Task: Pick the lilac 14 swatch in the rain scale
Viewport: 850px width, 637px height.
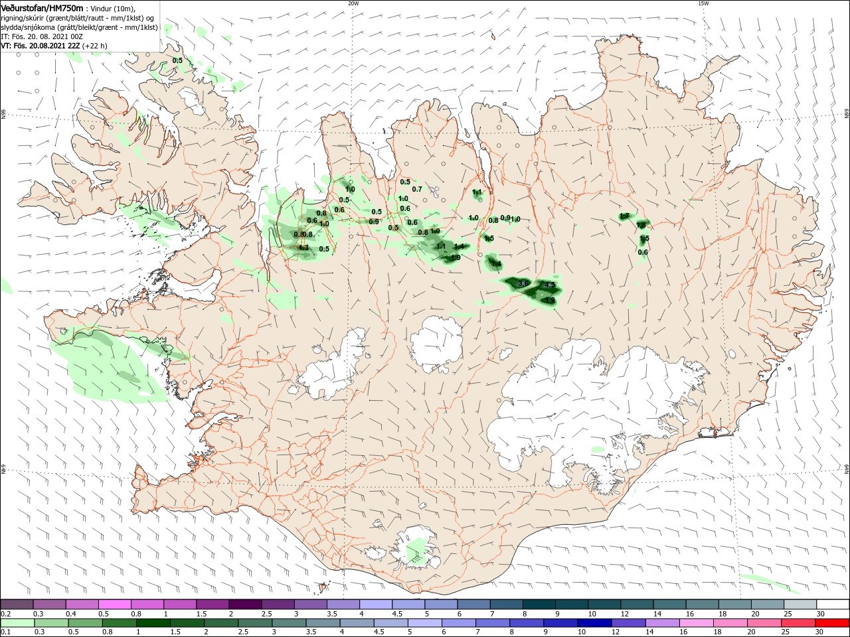Action: click(661, 623)
